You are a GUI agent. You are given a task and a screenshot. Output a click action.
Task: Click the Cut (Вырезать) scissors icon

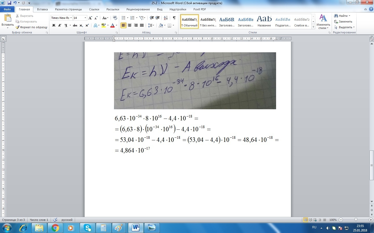(x=17, y=16)
